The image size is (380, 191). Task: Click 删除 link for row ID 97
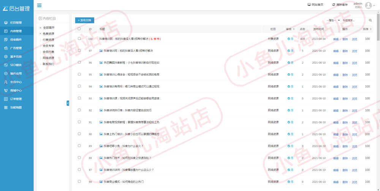pos(345,51)
